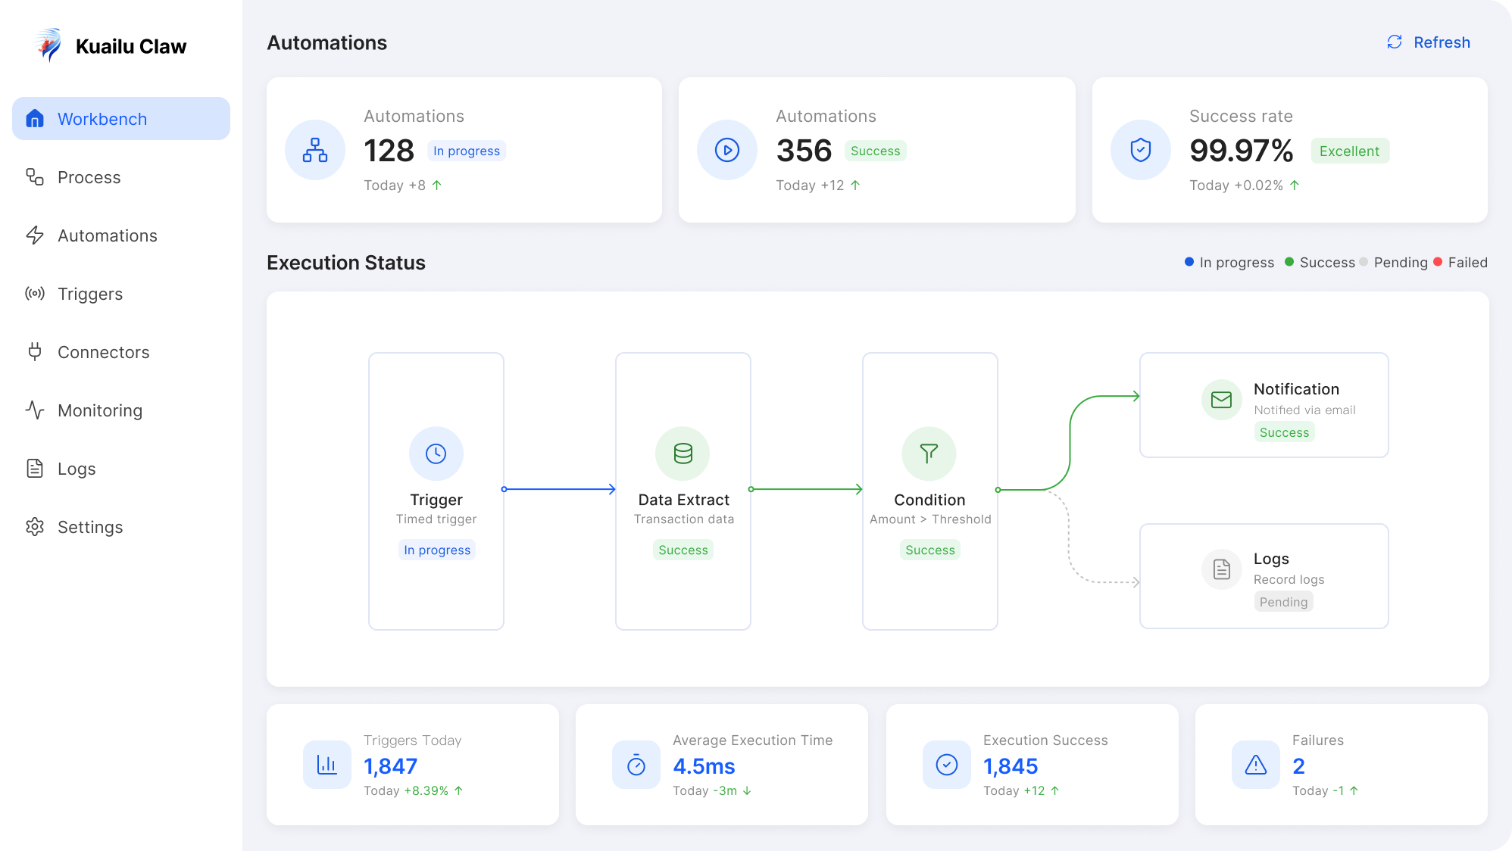This screenshot has height=851, width=1512.
Task: Open Logs from the sidebar
Action: tap(121, 469)
